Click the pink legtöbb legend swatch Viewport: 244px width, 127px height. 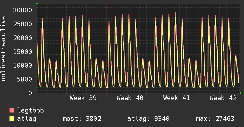(x=12, y=110)
